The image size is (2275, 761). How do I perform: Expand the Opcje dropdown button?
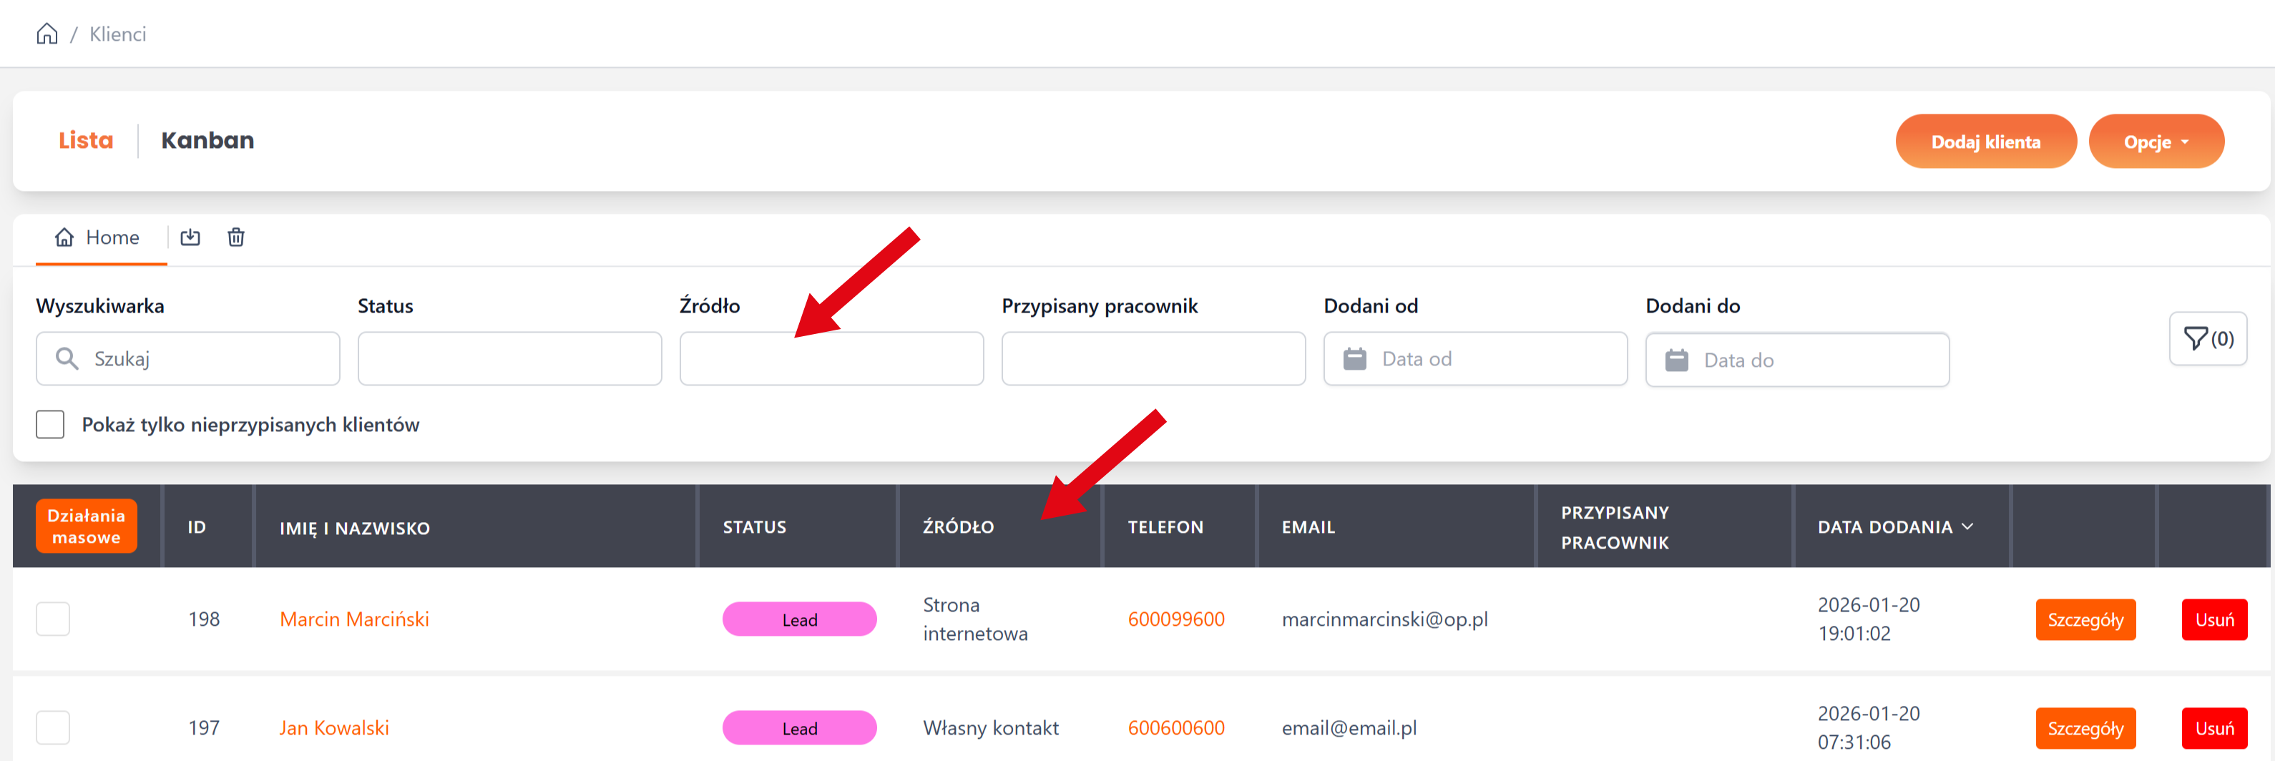pyautogui.click(x=2155, y=141)
